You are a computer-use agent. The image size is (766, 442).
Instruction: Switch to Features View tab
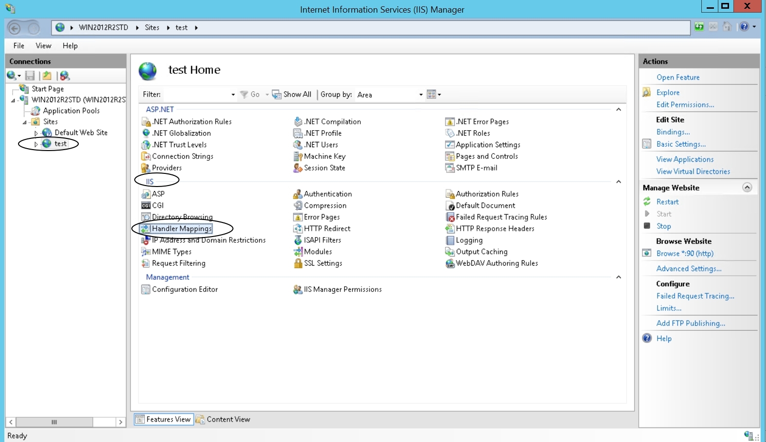point(164,420)
